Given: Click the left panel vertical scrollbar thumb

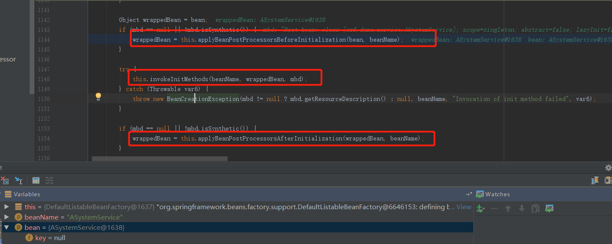Looking at the screenshot, I should (x=32, y=46).
